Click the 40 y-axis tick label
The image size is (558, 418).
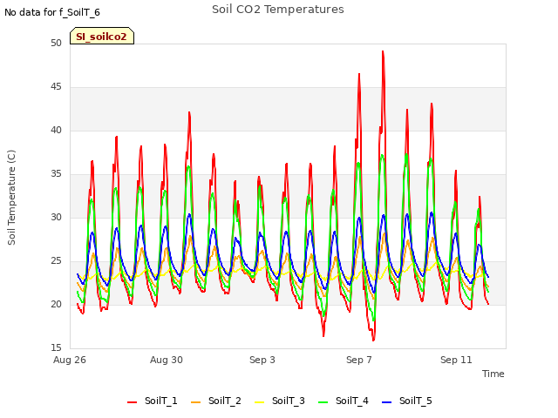point(56,130)
